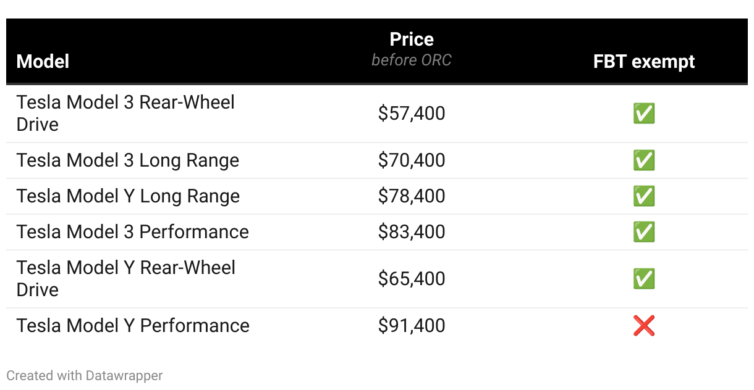Click the red cross for Model Y Performance
Image resolution: width=754 pixels, height=390 pixels.
click(643, 326)
